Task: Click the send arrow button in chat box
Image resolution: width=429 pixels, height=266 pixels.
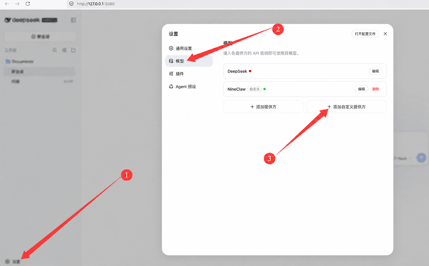Action: pos(421,158)
